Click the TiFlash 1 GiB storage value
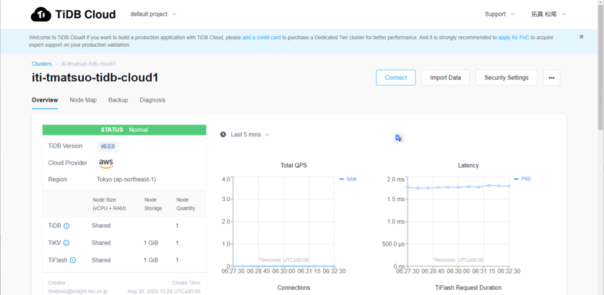Screen dimensions: 604x295 [x=151, y=260]
